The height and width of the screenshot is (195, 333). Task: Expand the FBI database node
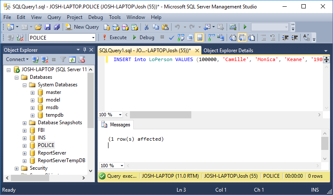point(25,131)
